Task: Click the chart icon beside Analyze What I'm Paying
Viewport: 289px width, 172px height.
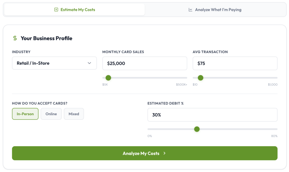Action: [x=191, y=10]
